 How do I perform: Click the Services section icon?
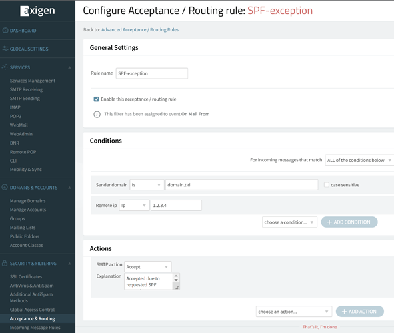click(5, 67)
